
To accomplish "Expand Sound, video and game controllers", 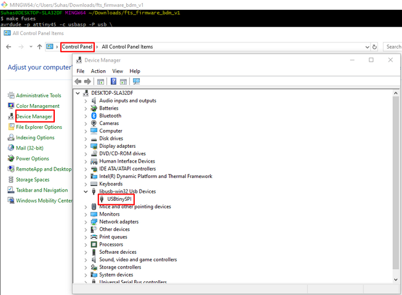I will [86, 260].
